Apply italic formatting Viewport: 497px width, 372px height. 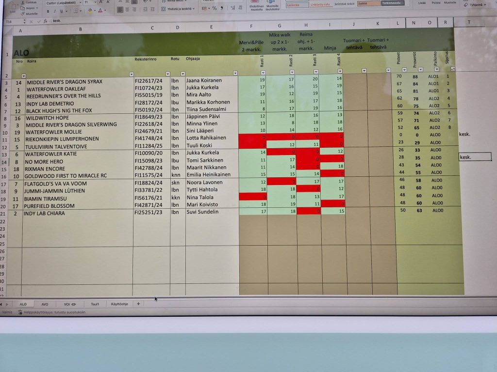click(x=54, y=11)
